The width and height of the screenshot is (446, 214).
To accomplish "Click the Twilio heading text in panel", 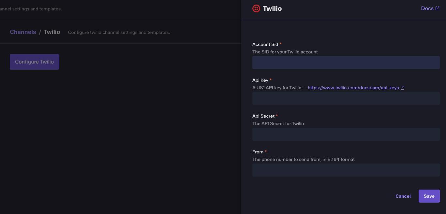I will pos(272,8).
